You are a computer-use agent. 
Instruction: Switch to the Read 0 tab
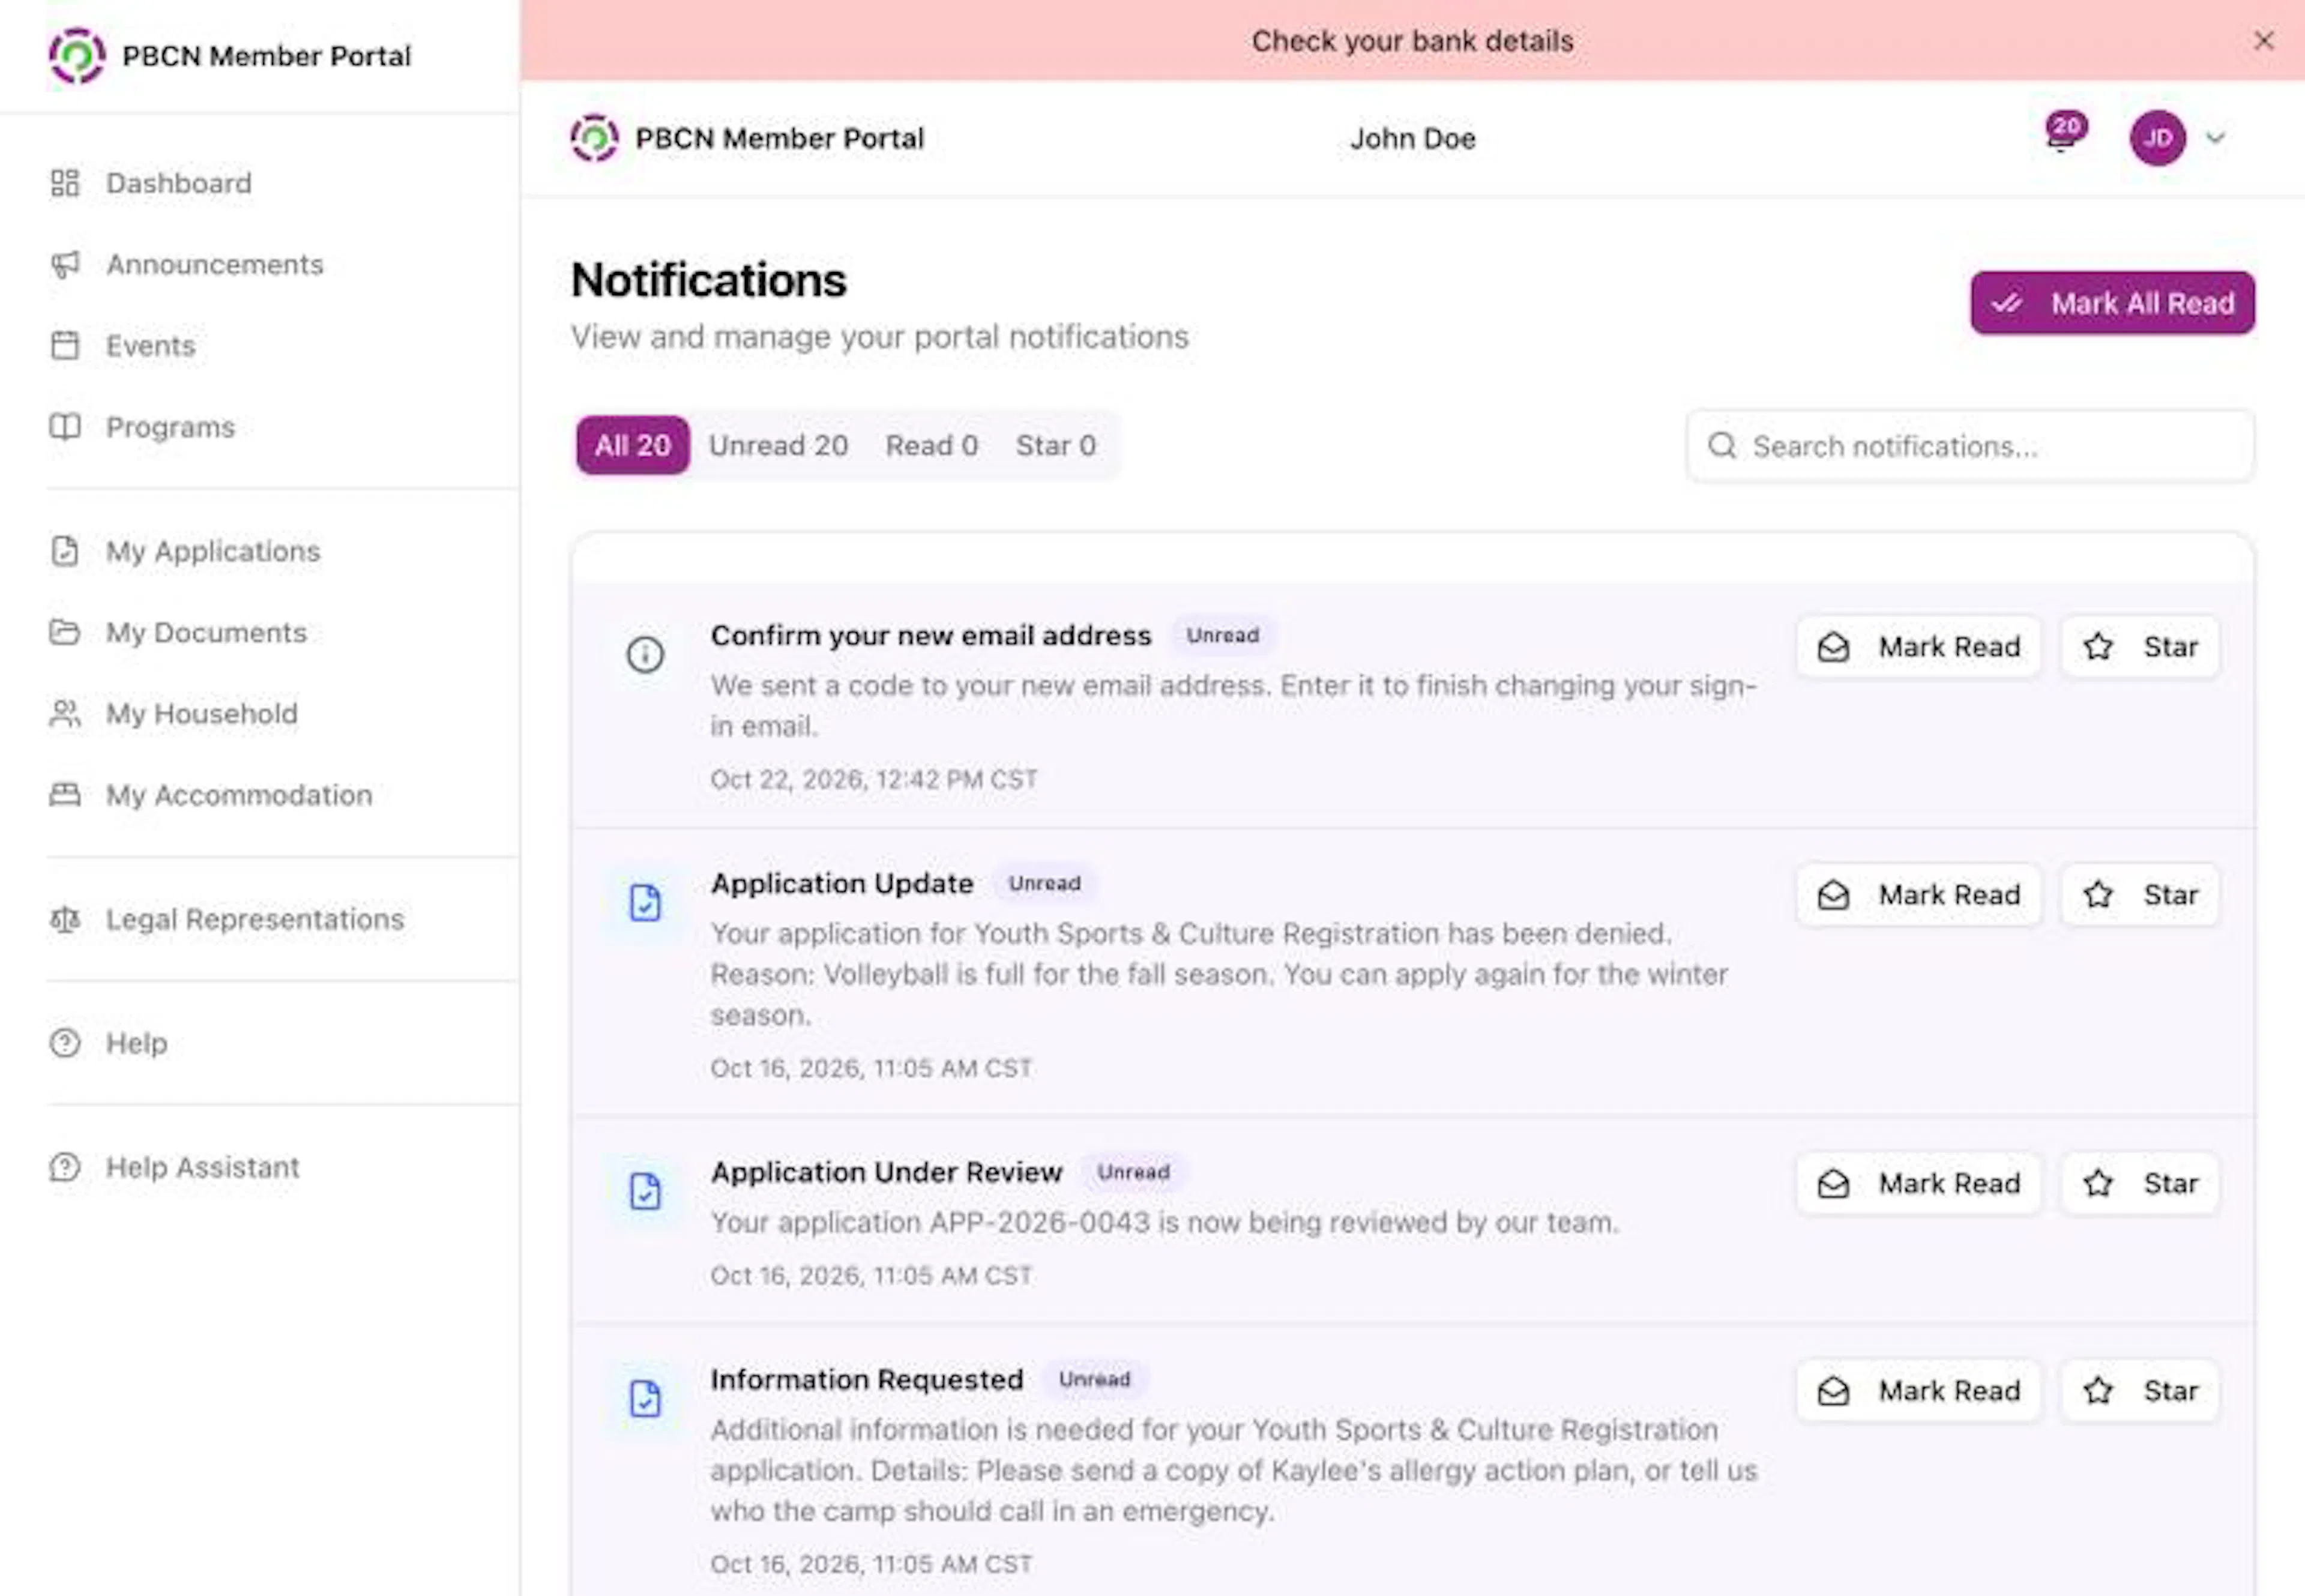931,445
